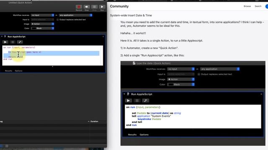268x150 pixels.
Task: Click the step '1) In Automator, create a new Quick Action' text
Action: pyautogui.click(x=149, y=48)
